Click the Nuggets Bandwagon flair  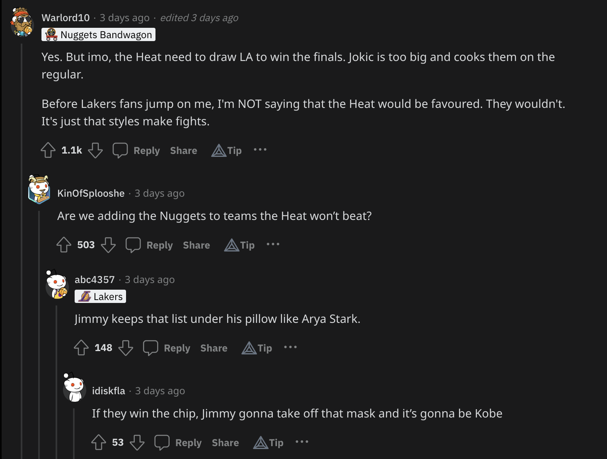click(99, 35)
